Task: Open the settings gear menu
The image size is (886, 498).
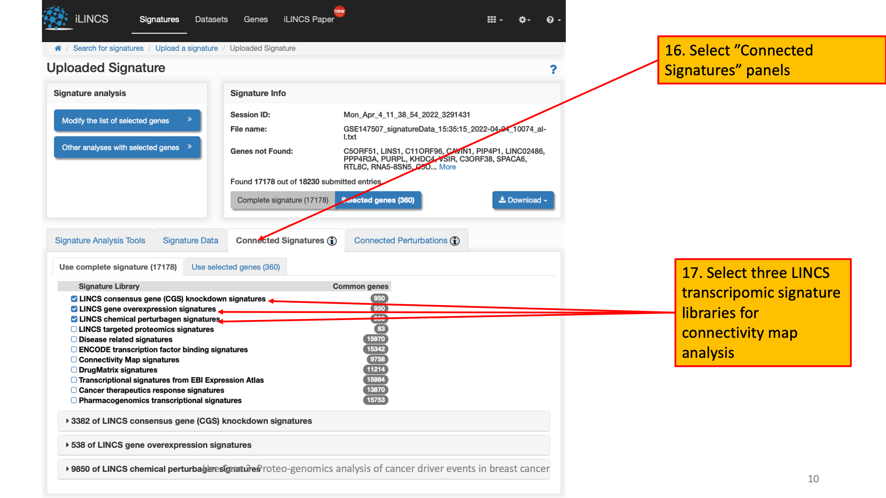Action: click(522, 19)
